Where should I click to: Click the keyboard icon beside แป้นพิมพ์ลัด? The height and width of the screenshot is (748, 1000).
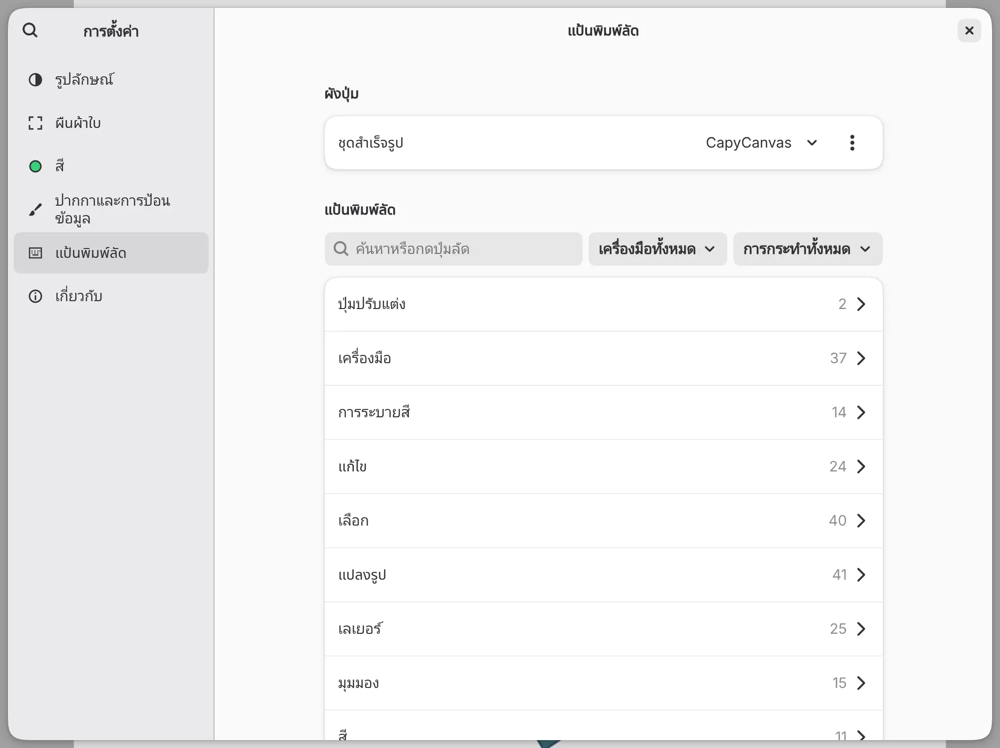(x=35, y=253)
